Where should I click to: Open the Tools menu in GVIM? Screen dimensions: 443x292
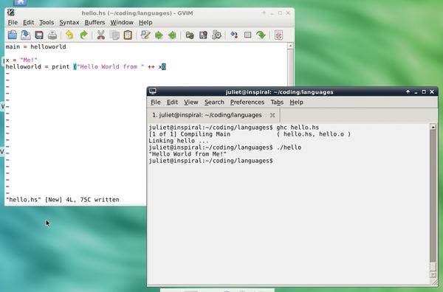[x=47, y=22]
